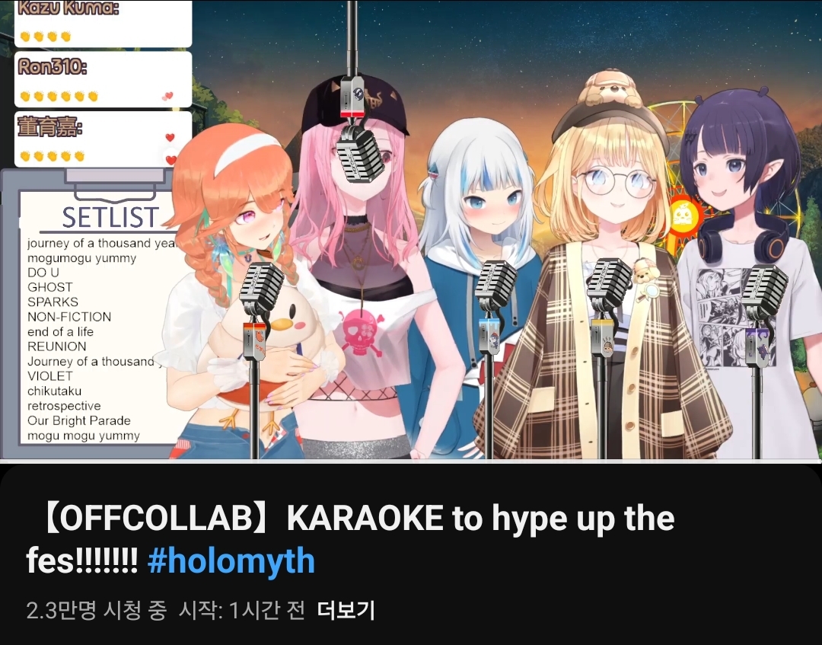Screen dimensions: 822x645
Task: Click the Our Bright Parade setlist entry
Action: tap(78, 420)
